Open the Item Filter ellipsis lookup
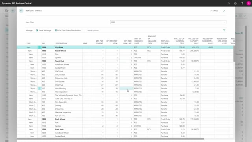This screenshot has height=142, width=252. (x=224, y=22)
